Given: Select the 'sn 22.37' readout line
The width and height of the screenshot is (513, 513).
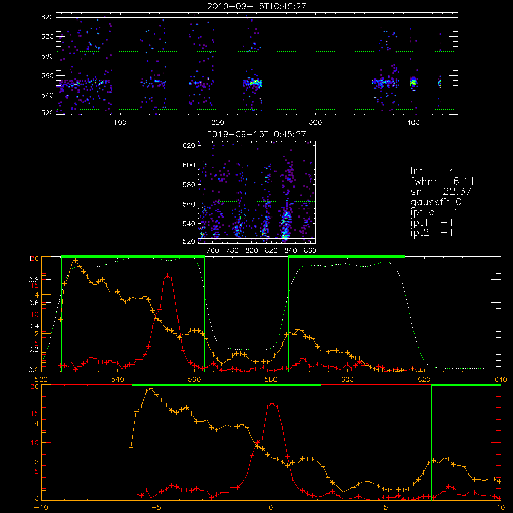Looking at the screenshot, I should 441,191.
